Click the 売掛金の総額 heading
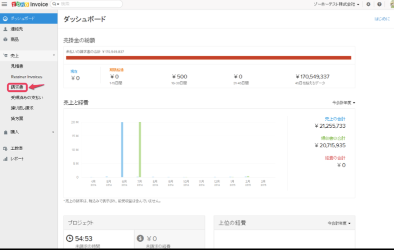 click(79, 40)
